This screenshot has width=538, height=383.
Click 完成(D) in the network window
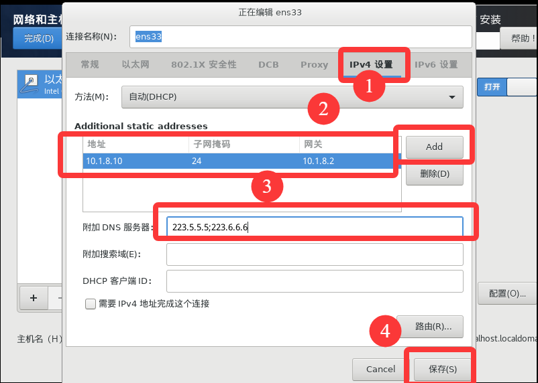coord(38,38)
